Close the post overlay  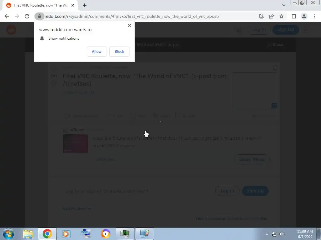tap(275, 45)
